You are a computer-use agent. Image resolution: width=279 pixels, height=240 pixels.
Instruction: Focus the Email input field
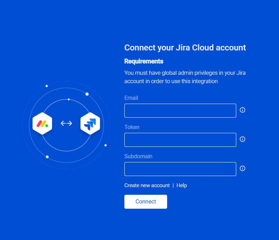click(x=180, y=111)
